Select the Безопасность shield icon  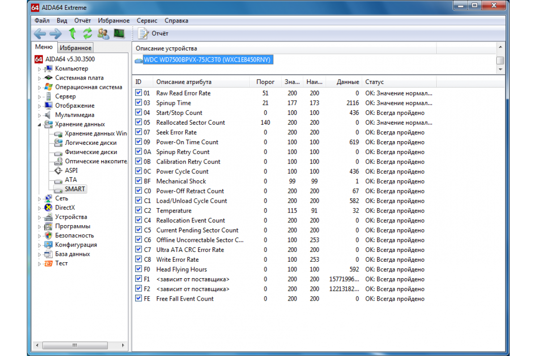click(48, 235)
